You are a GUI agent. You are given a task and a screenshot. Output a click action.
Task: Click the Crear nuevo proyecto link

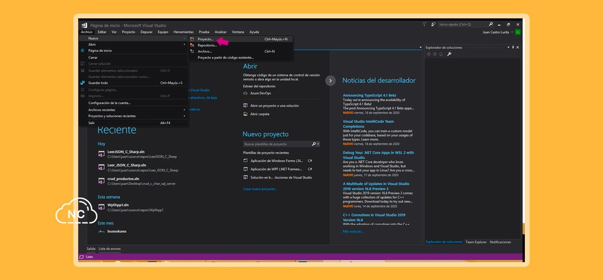[x=260, y=189]
